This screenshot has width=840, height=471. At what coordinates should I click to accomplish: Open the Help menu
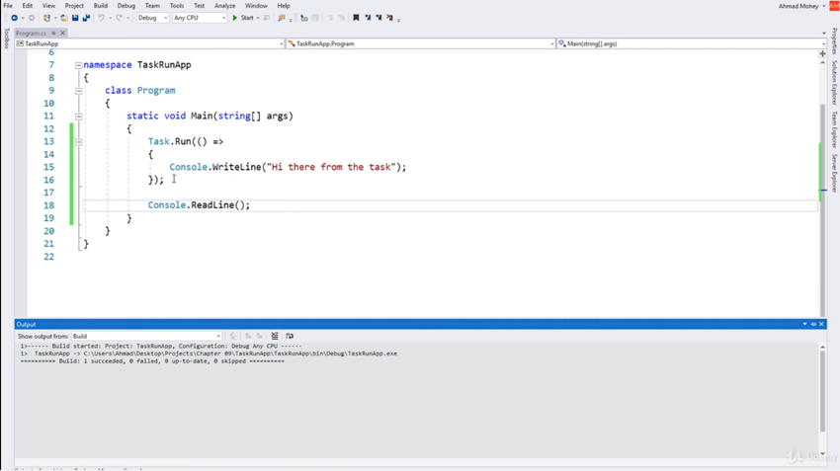[284, 5]
